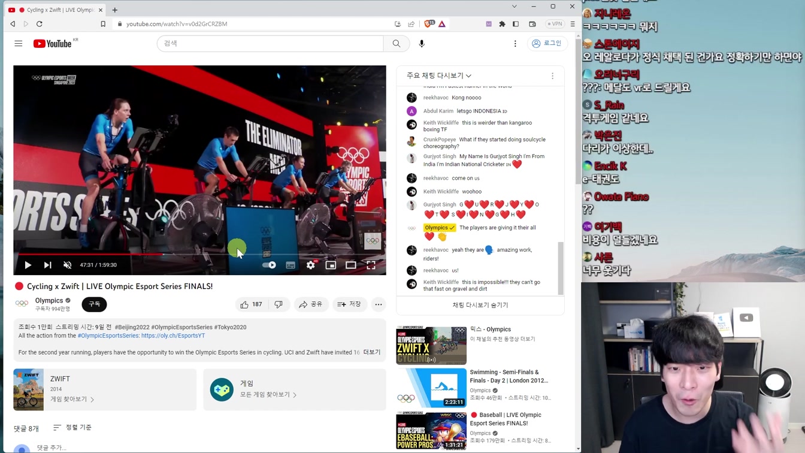Reload the page
This screenshot has height=453, width=805.
40,24
